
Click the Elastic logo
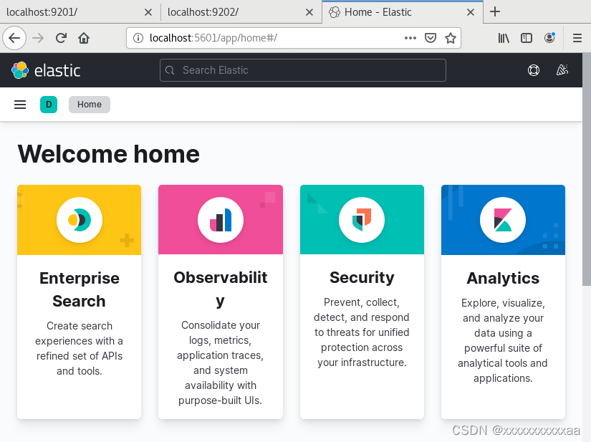pos(20,70)
